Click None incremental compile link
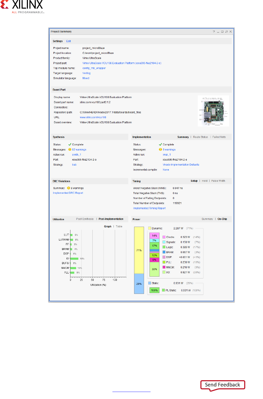This screenshot has height=399, width=263. coord(166,170)
